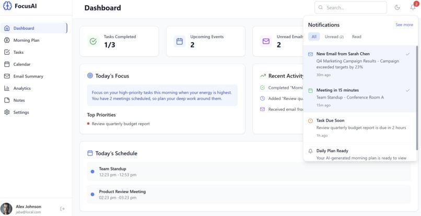The image size is (421, 216).
Task: Click the jaba@local.com email text
Action: pyautogui.click(x=28, y=212)
